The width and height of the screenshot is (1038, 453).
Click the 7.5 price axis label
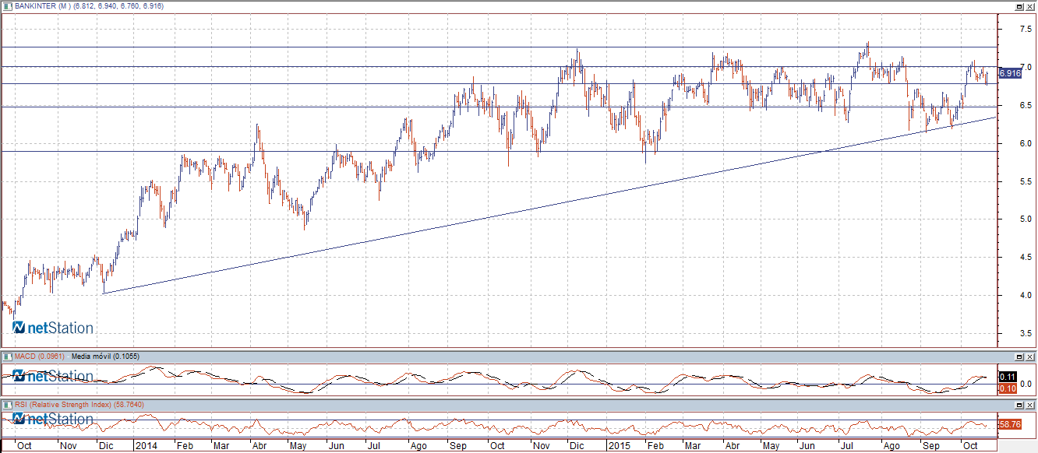(x=1026, y=29)
